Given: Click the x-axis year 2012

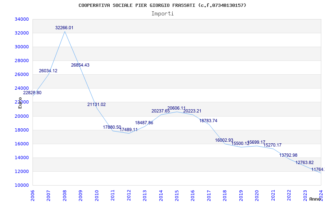Looking at the screenshot, I should coord(129,195).
